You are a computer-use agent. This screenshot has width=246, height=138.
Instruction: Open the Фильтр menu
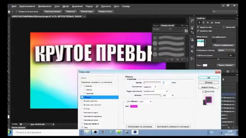coord(89,6)
